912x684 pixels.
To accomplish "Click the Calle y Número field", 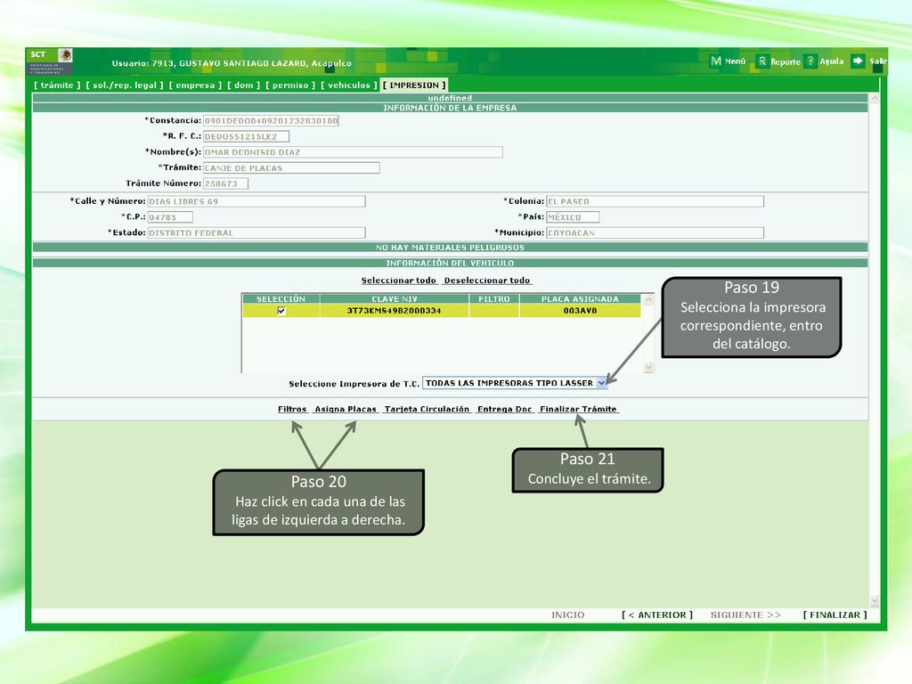I will tap(256, 201).
